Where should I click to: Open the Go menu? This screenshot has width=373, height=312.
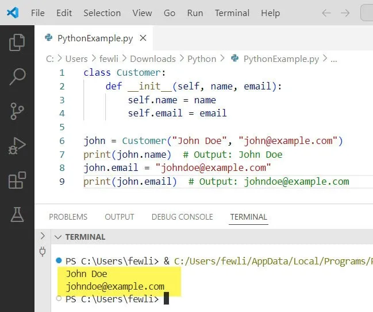click(170, 13)
